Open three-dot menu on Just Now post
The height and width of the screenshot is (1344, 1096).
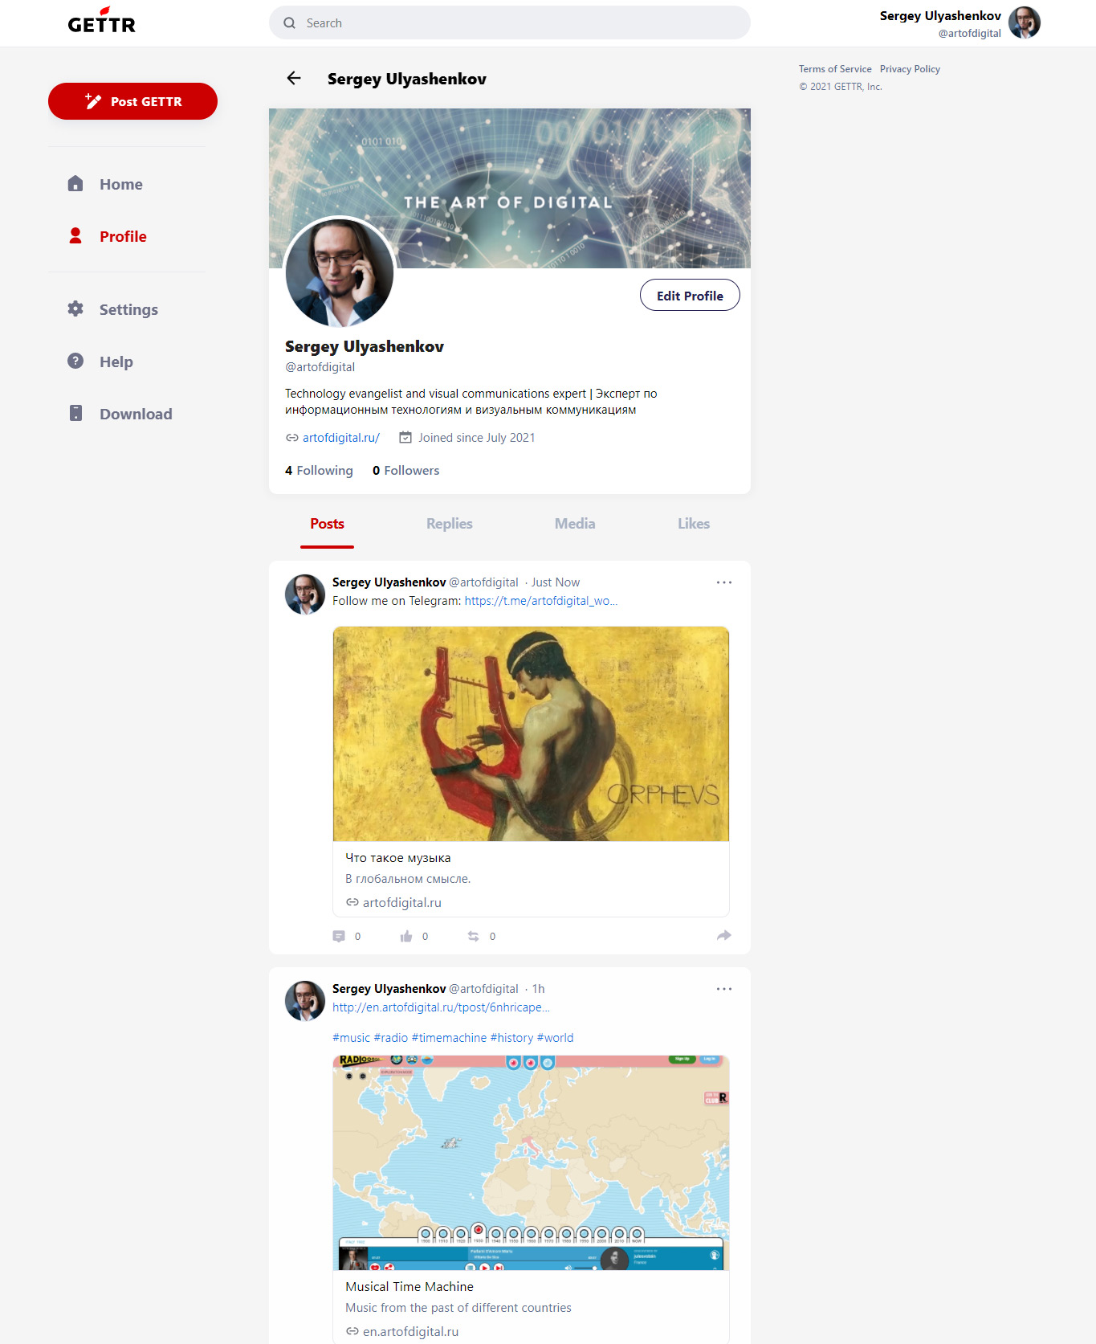coord(724,582)
